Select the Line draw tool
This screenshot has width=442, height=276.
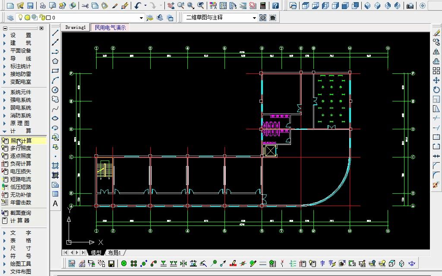click(x=55, y=33)
